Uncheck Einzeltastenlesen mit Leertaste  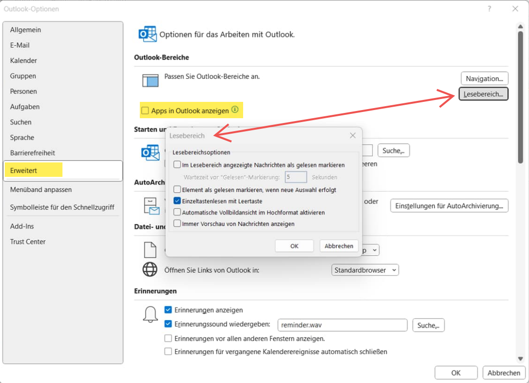(x=177, y=201)
